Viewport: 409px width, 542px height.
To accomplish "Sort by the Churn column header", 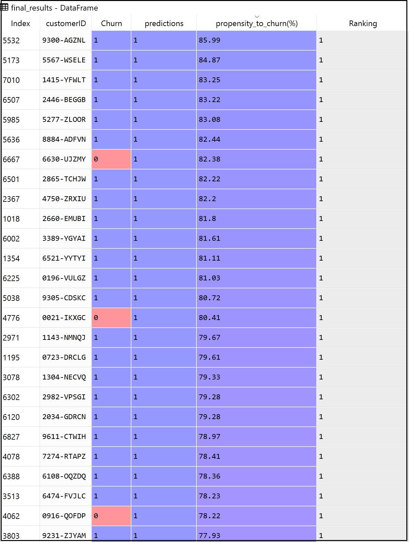I will click(x=111, y=23).
